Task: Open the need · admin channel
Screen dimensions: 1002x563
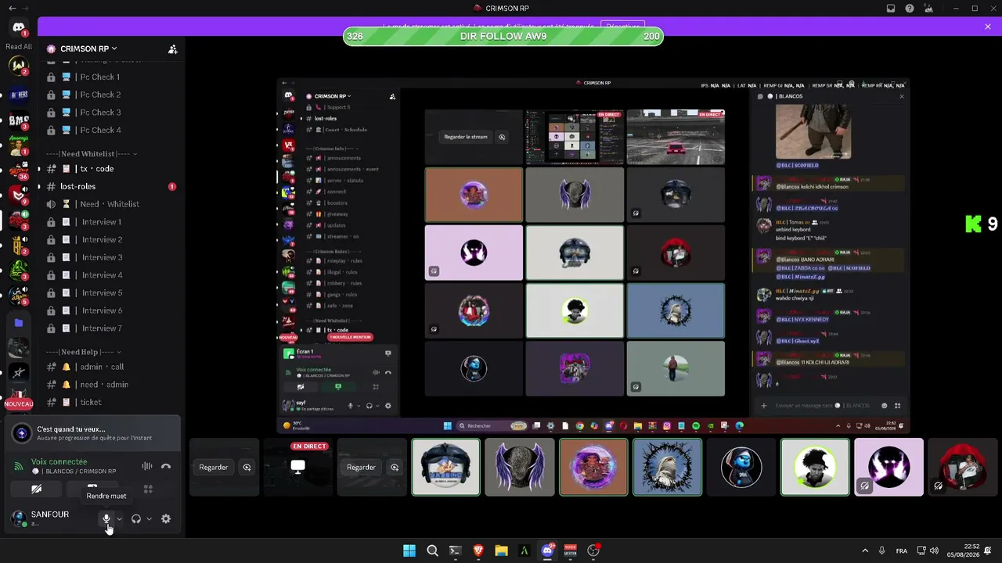Action: pos(111,385)
